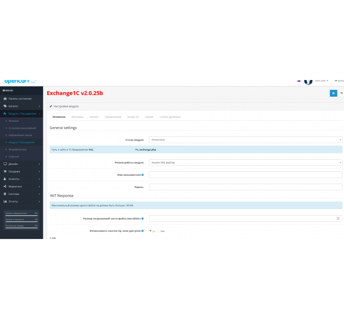Image resolution: width=344 pixels, height=319 pixels.
Task: Switch to the Магазины tab
Action: tap(78, 117)
